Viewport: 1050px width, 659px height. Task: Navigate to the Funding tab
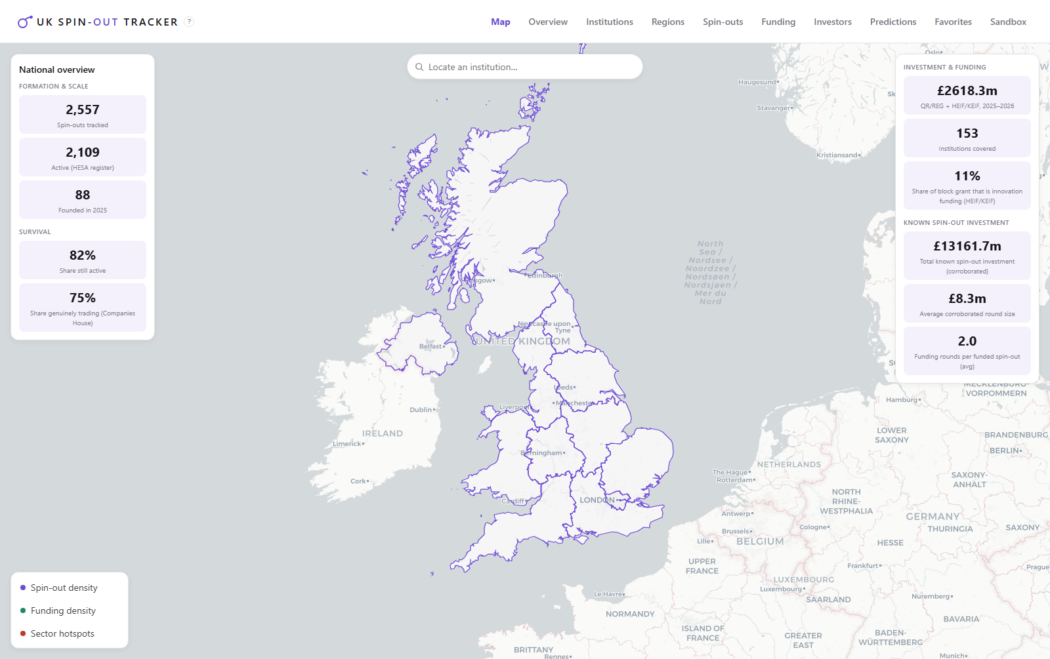tap(778, 22)
